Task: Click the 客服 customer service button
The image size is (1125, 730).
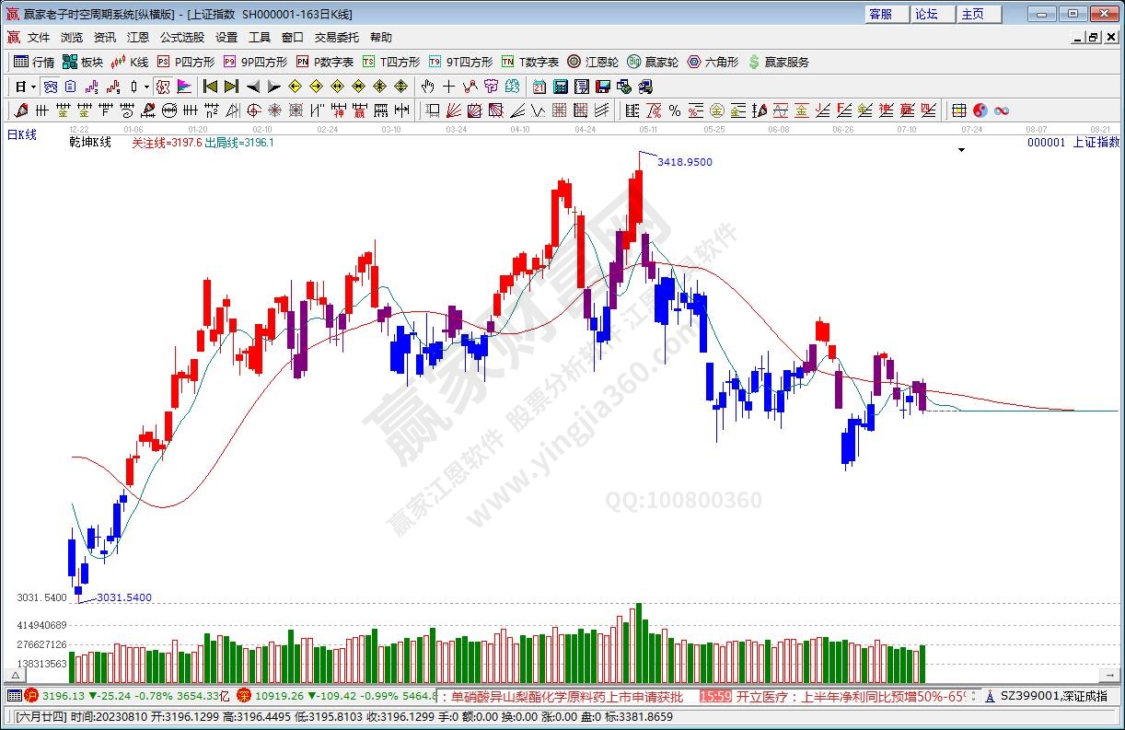Action: click(x=880, y=14)
